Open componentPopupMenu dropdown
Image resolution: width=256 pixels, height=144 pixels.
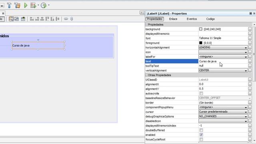[x=223, y=107]
